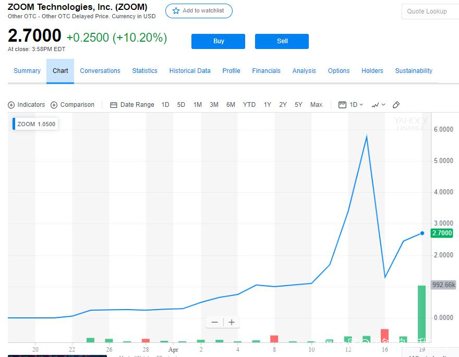Switch to the Options tab
Screen dimensions: 459x357
339,71
